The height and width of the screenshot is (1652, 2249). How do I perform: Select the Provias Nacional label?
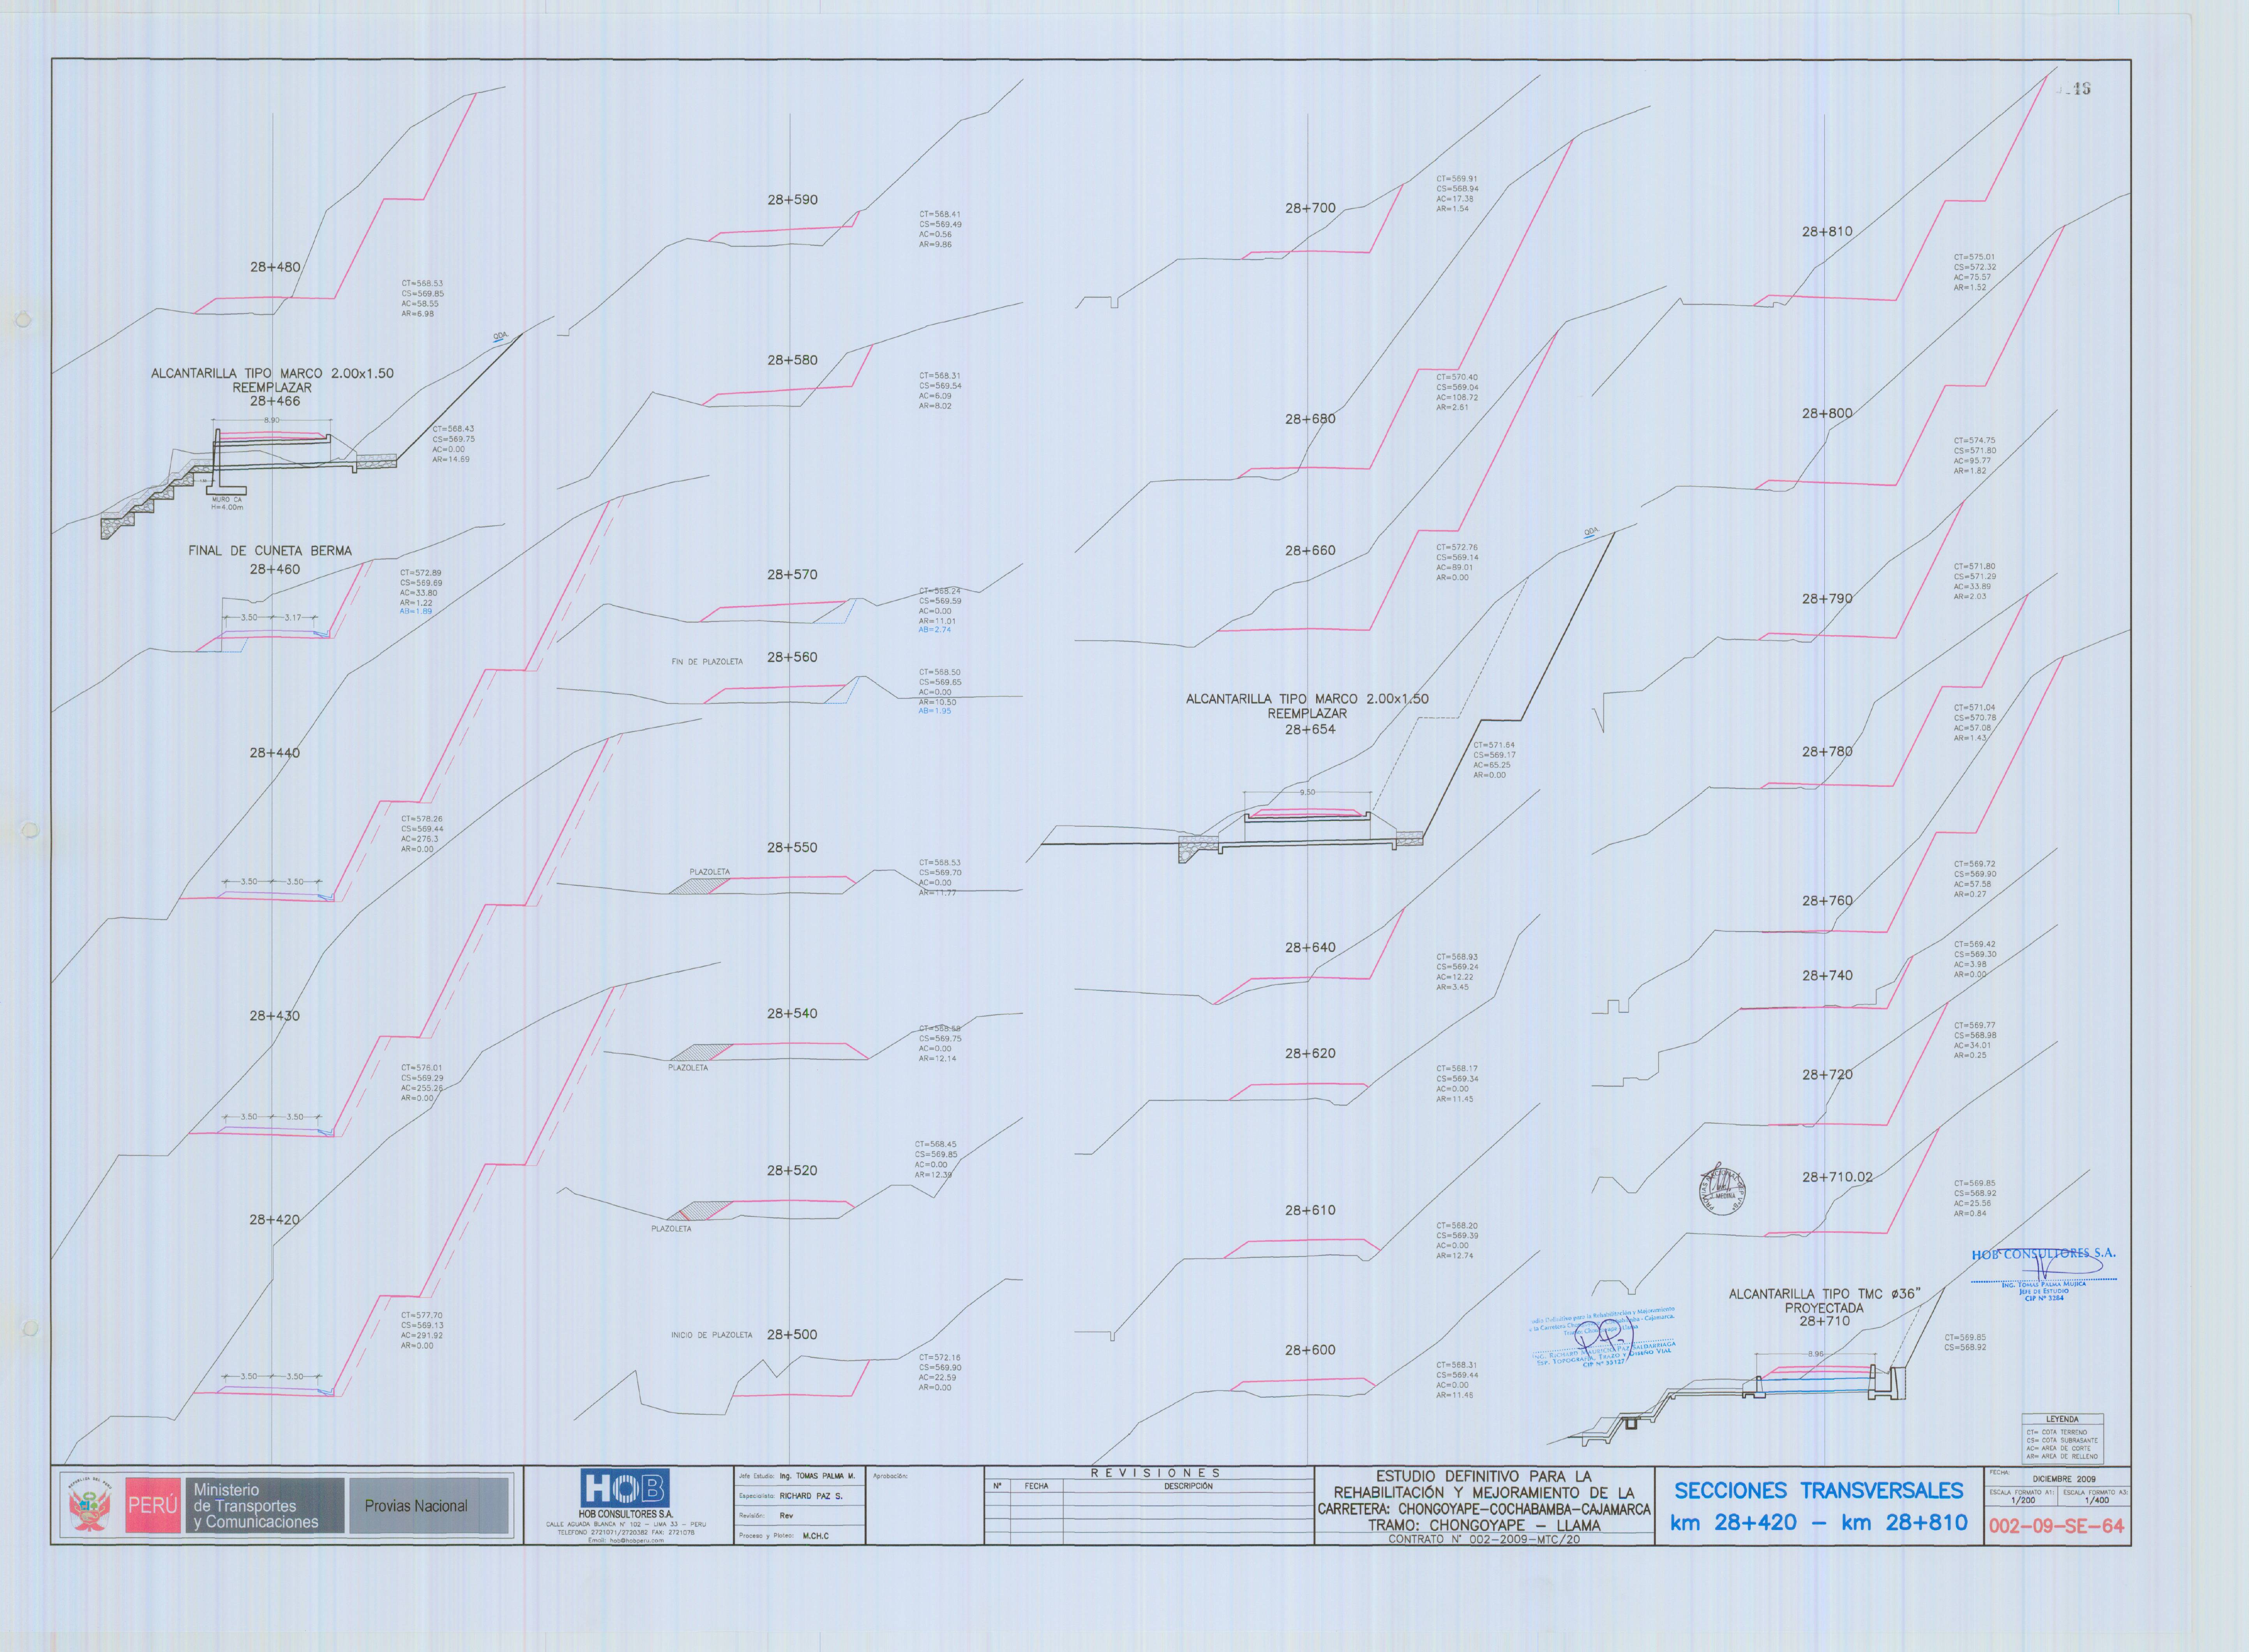pyautogui.click(x=416, y=1506)
